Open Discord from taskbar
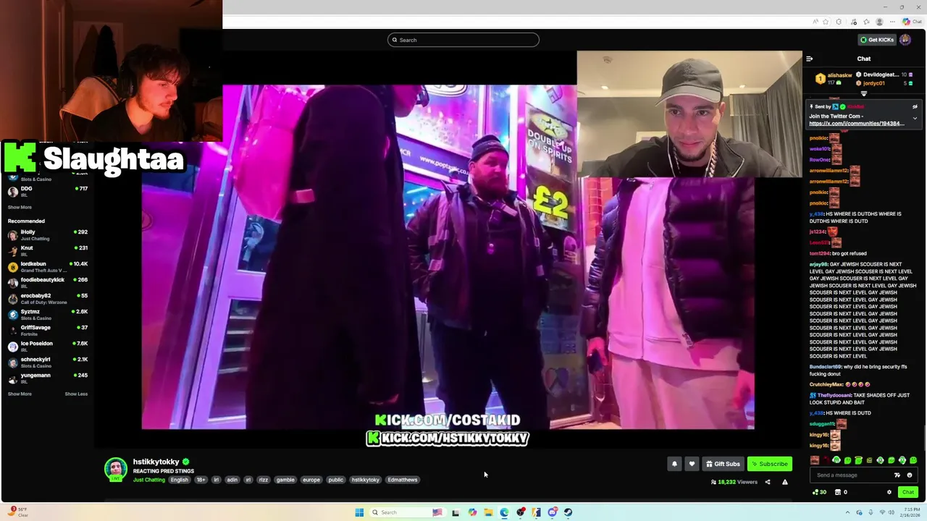 (552, 512)
